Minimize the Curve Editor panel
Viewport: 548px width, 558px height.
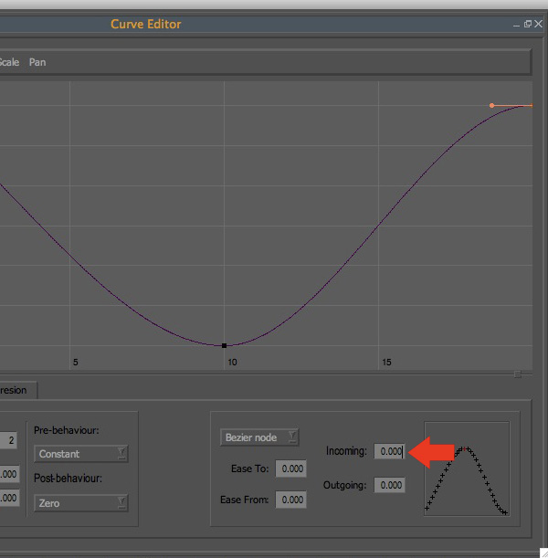click(x=516, y=25)
